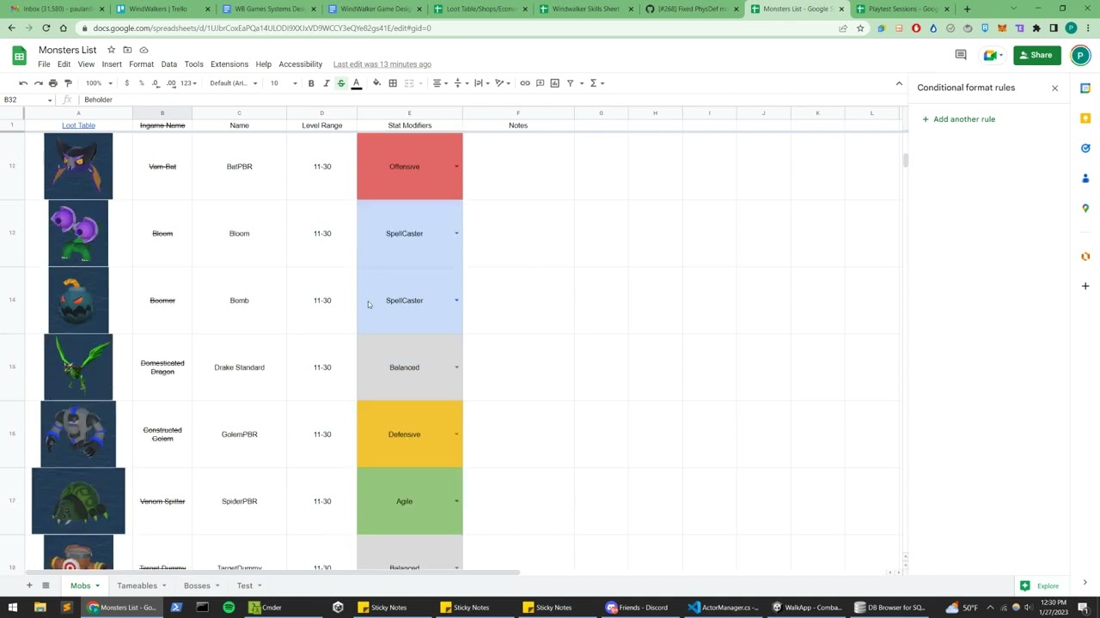Screen dimensions: 1100x618
Task: Click the Add Sheet plus button
Action: pos(28,585)
